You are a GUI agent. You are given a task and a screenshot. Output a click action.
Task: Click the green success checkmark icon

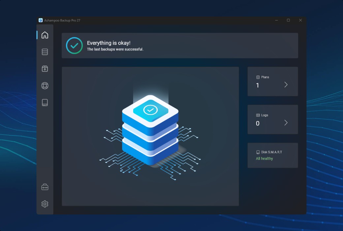coord(74,45)
